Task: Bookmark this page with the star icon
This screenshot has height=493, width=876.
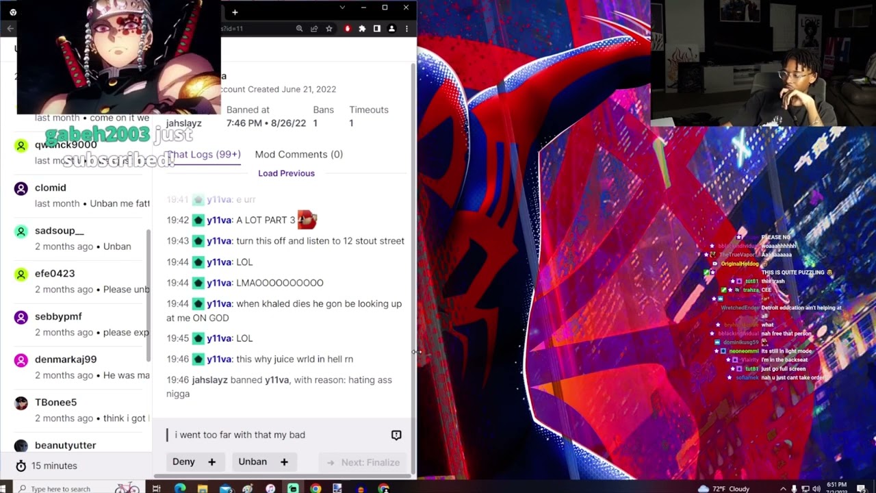Action: [329, 29]
